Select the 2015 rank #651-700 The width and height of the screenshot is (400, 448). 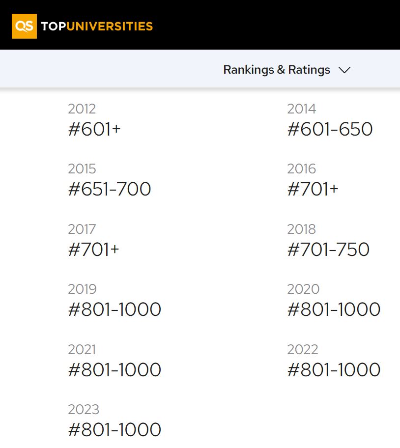click(x=110, y=189)
